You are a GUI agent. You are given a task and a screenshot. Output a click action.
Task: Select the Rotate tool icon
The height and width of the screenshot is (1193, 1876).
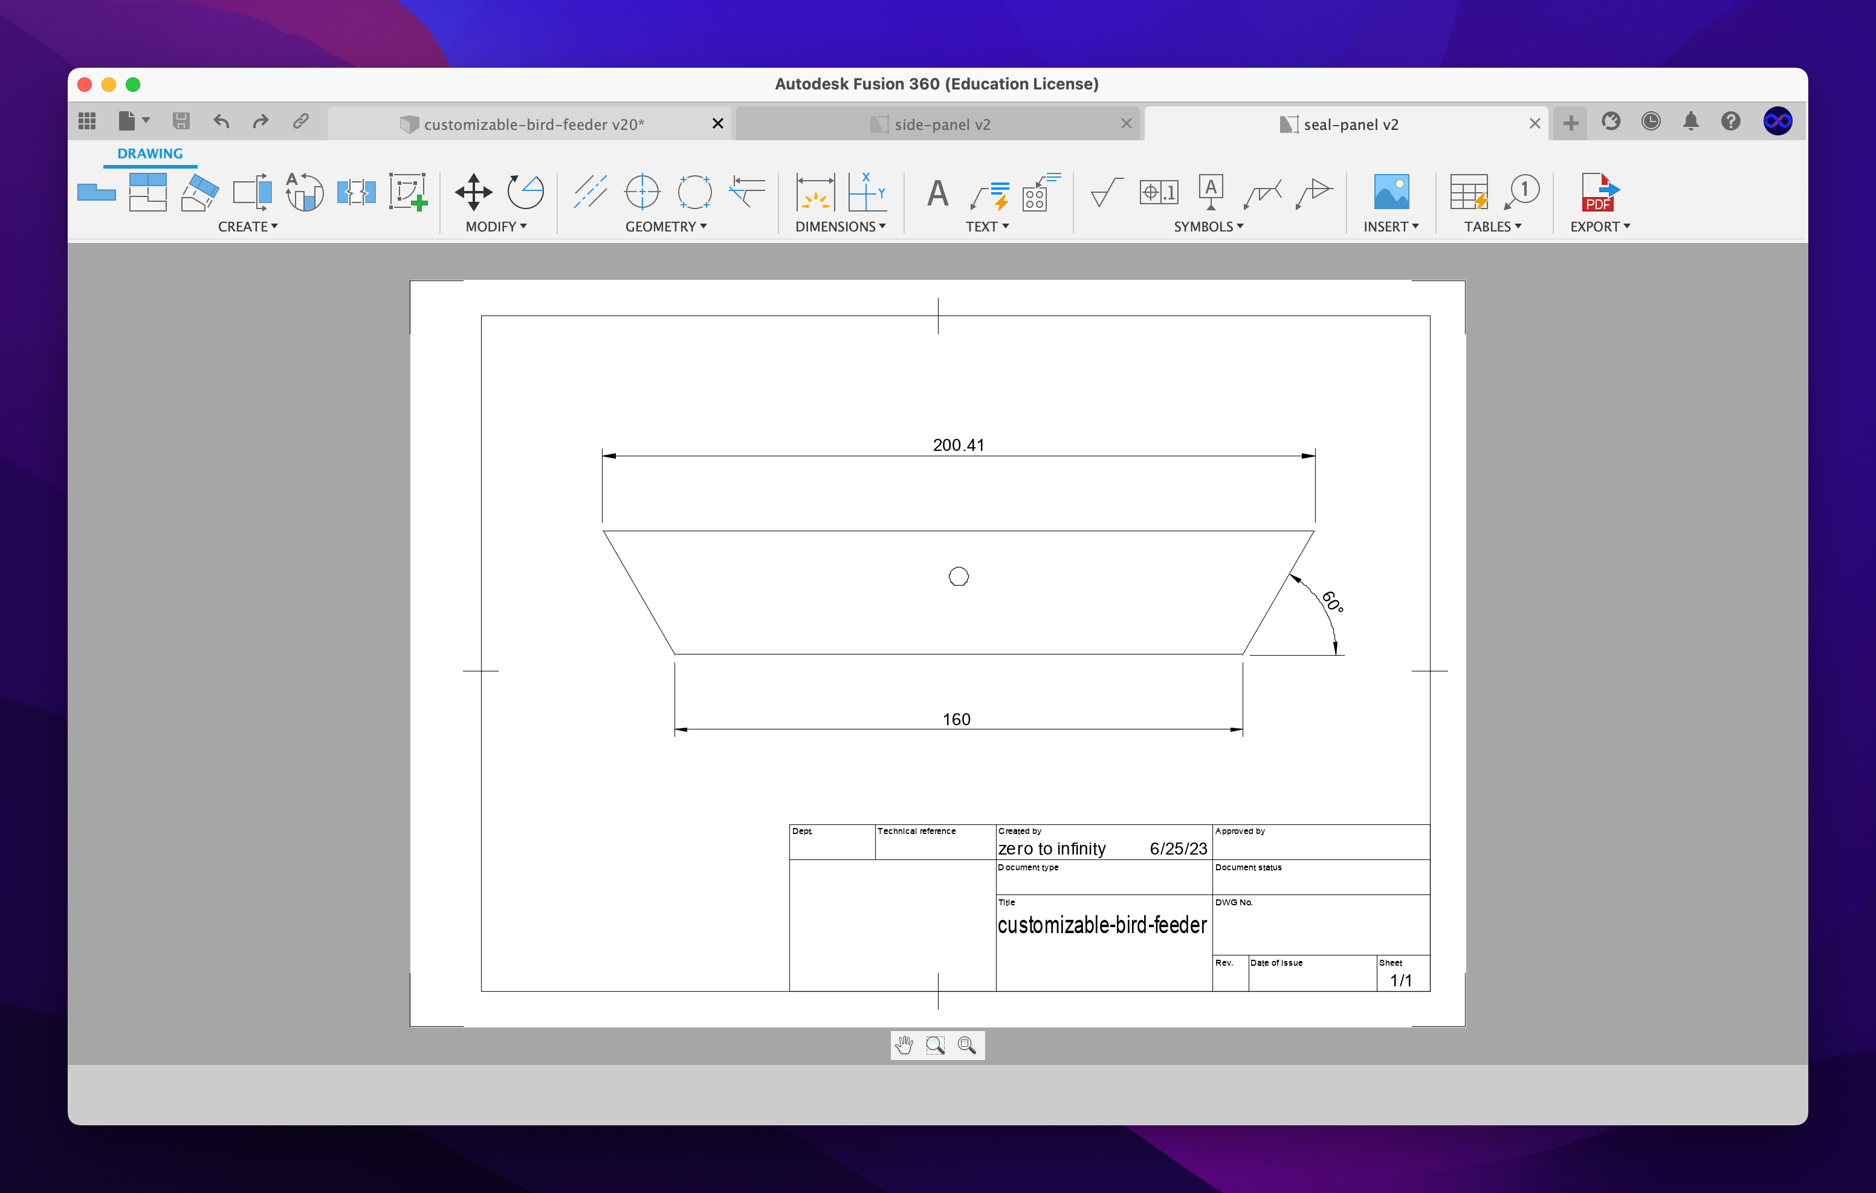click(x=525, y=192)
